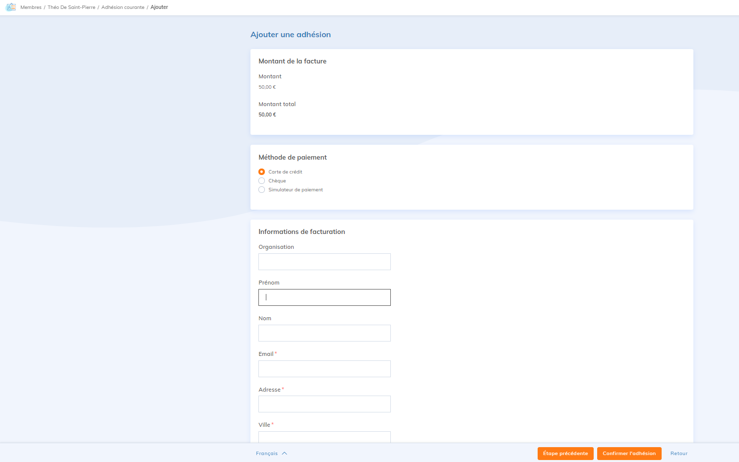
Task: Choose Chèque as payment method
Action: 262,181
